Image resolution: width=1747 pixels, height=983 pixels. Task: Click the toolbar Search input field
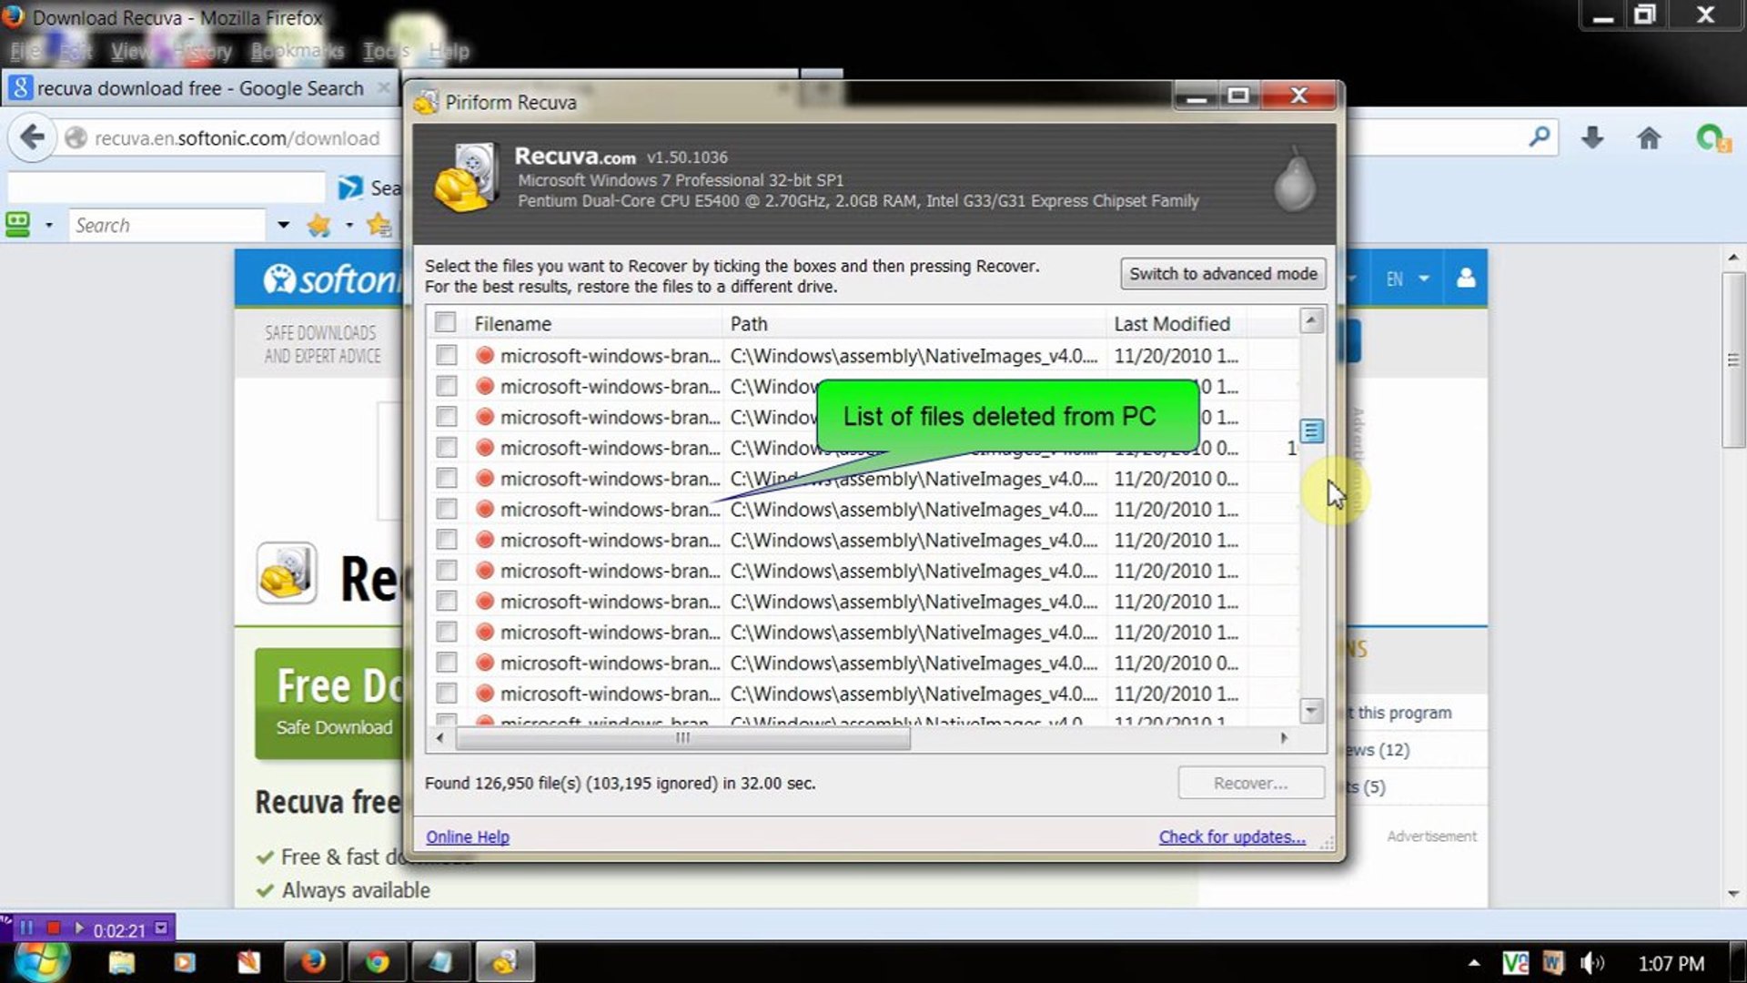pyautogui.click(x=168, y=225)
